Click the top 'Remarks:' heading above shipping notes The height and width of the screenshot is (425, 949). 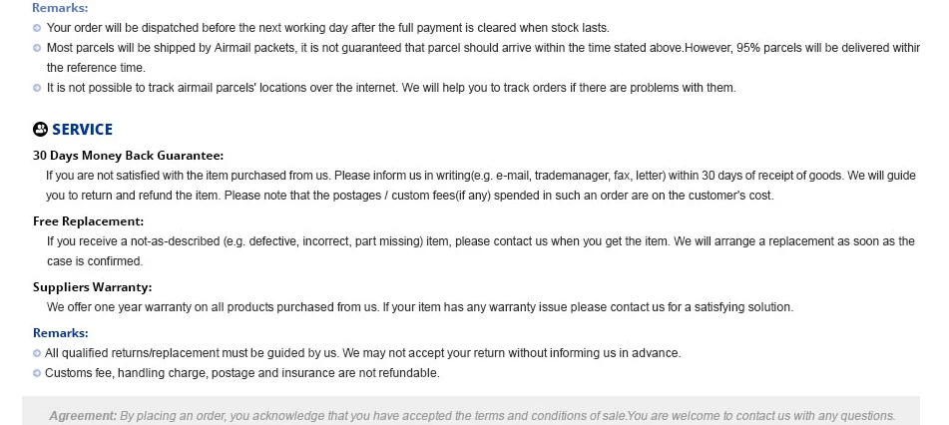[x=60, y=8]
